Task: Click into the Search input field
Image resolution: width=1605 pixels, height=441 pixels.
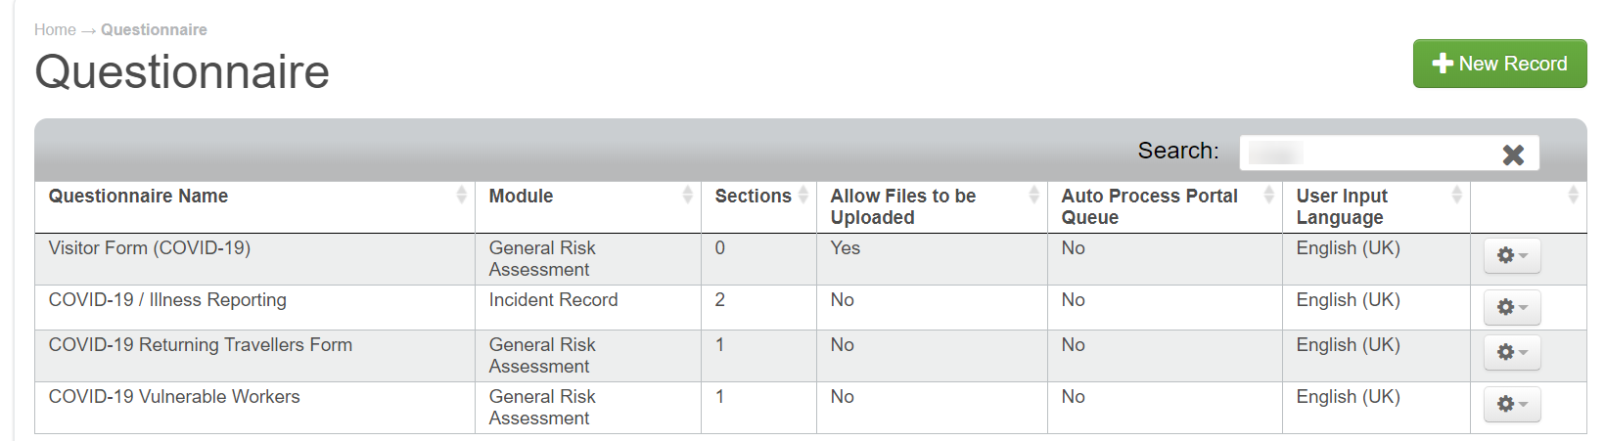Action: point(1370,154)
